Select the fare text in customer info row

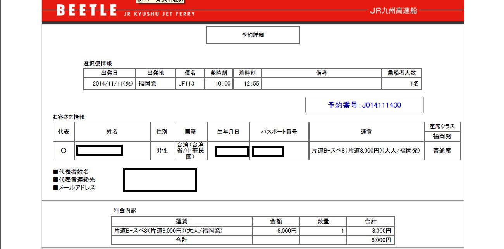[x=366, y=151]
